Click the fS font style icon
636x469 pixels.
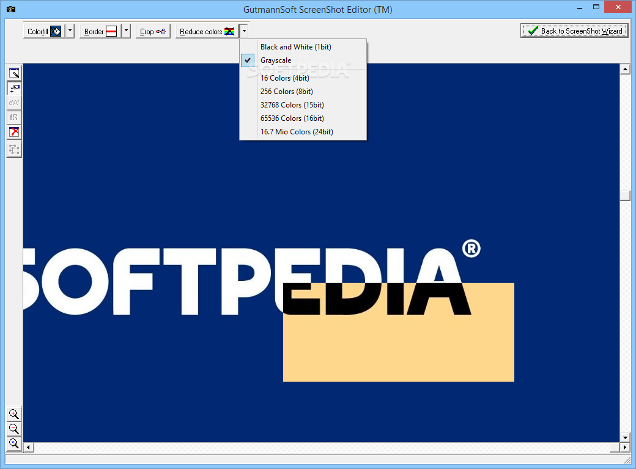[x=14, y=117]
